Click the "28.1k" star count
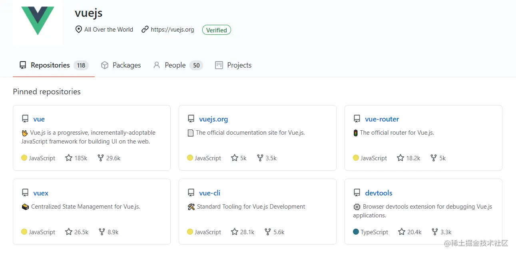516x255 pixels. [x=247, y=232]
